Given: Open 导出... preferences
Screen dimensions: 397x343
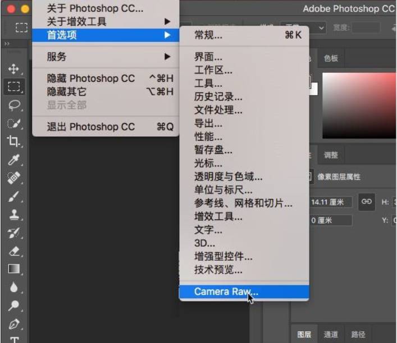Looking at the screenshot, I should pyautogui.click(x=244, y=123).
